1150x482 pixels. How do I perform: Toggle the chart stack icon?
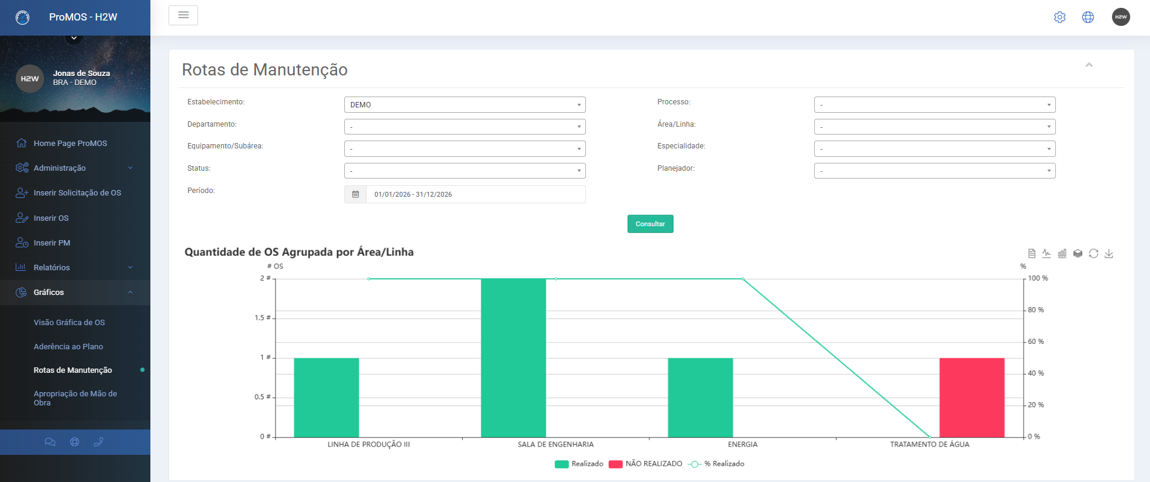click(1078, 253)
